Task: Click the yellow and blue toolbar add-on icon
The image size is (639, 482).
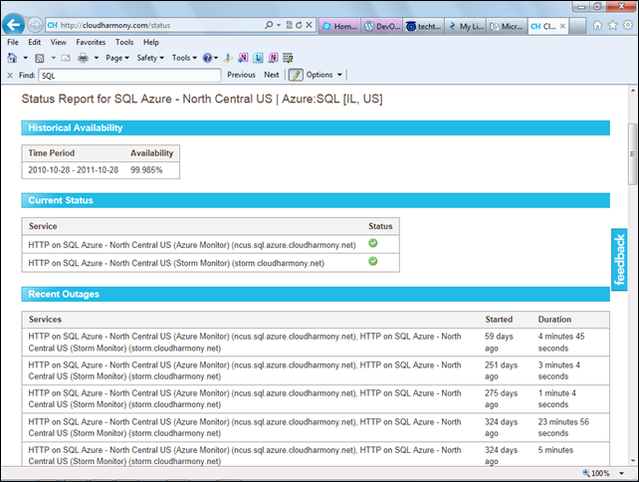Action: 229,58
